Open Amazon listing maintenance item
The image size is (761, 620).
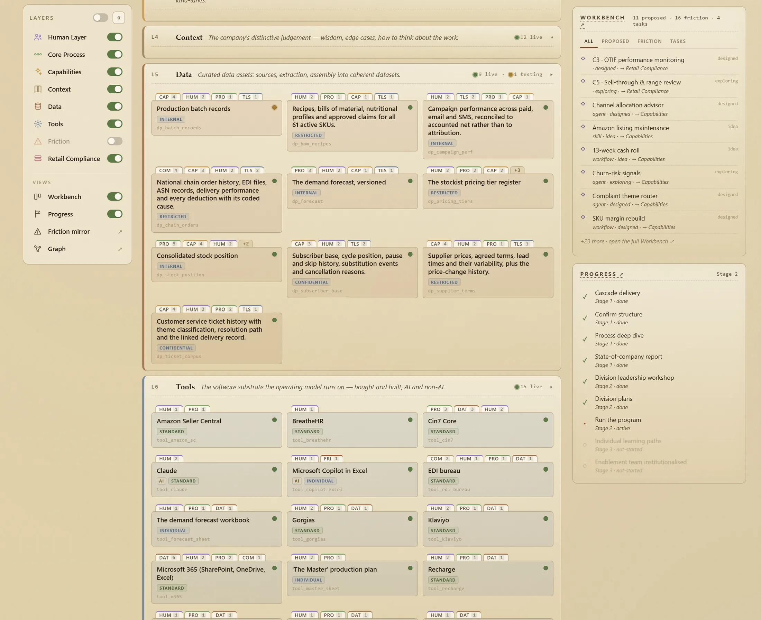tap(659, 132)
